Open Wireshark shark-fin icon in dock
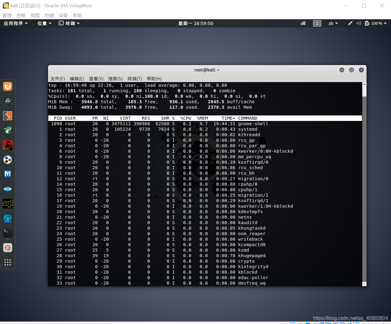Image resolution: width=391 pixels, height=324 pixels. pyautogui.click(x=8, y=218)
